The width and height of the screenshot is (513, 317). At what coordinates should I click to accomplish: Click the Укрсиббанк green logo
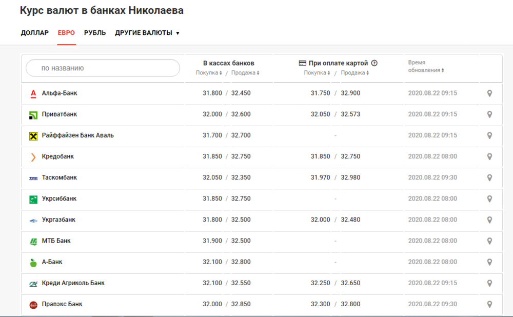coord(33,199)
